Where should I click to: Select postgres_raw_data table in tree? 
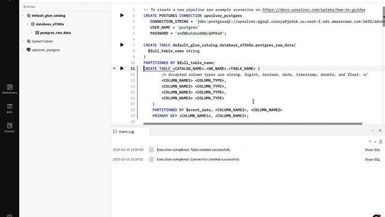pyautogui.click(x=55, y=33)
